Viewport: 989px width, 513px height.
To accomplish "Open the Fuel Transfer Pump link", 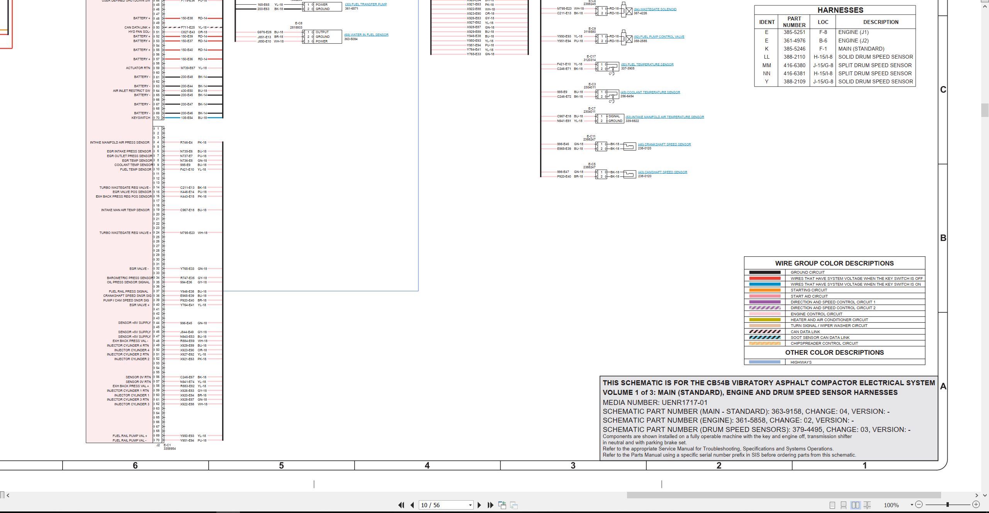I will 366,4.
